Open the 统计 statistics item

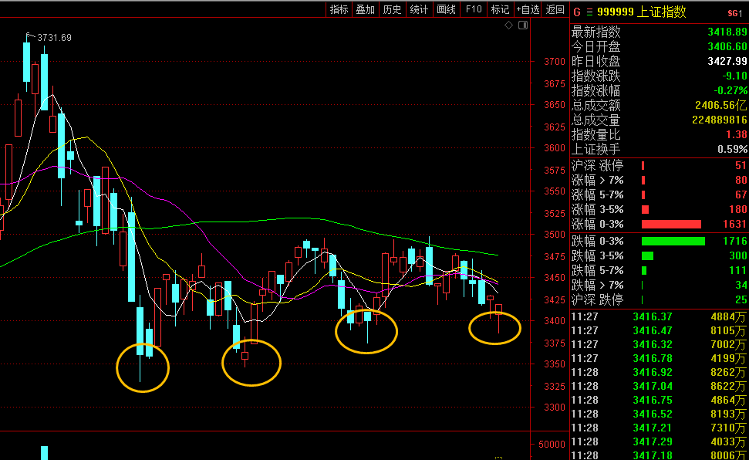[x=419, y=9]
